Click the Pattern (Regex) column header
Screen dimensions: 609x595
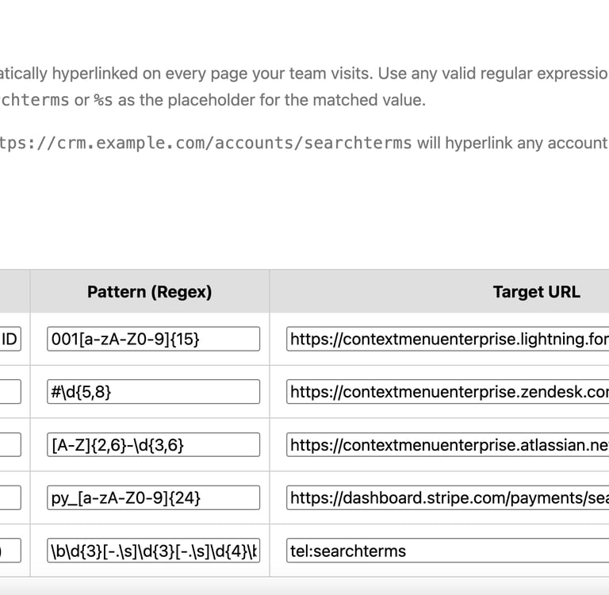point(149,292)
